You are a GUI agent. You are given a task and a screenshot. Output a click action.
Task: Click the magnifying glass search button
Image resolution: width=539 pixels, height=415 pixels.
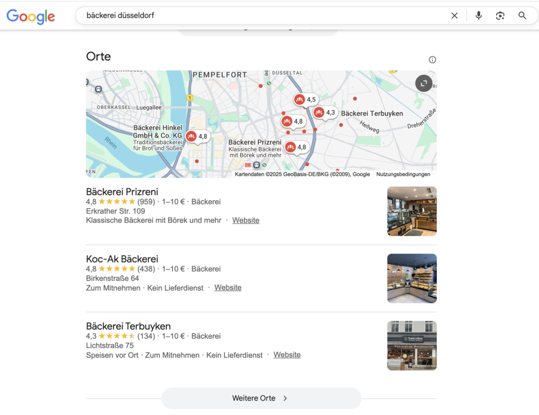[x=522, y=16]
